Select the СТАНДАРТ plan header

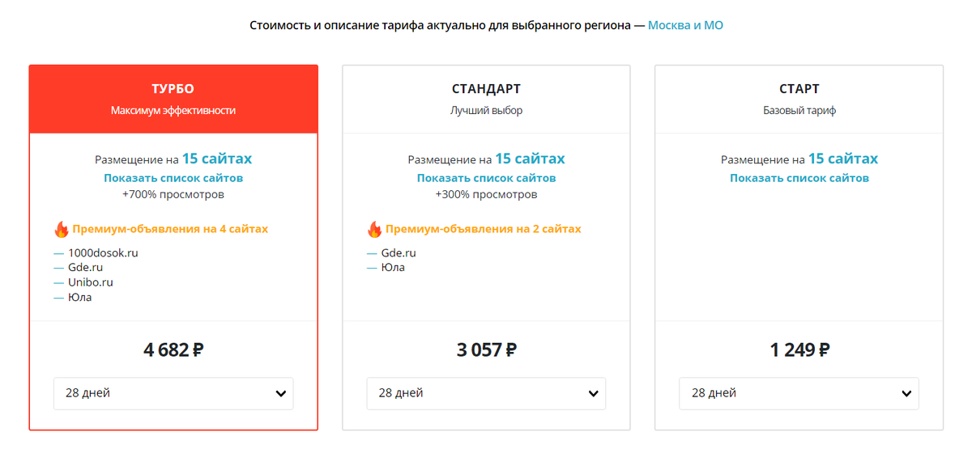pos(486,99)
